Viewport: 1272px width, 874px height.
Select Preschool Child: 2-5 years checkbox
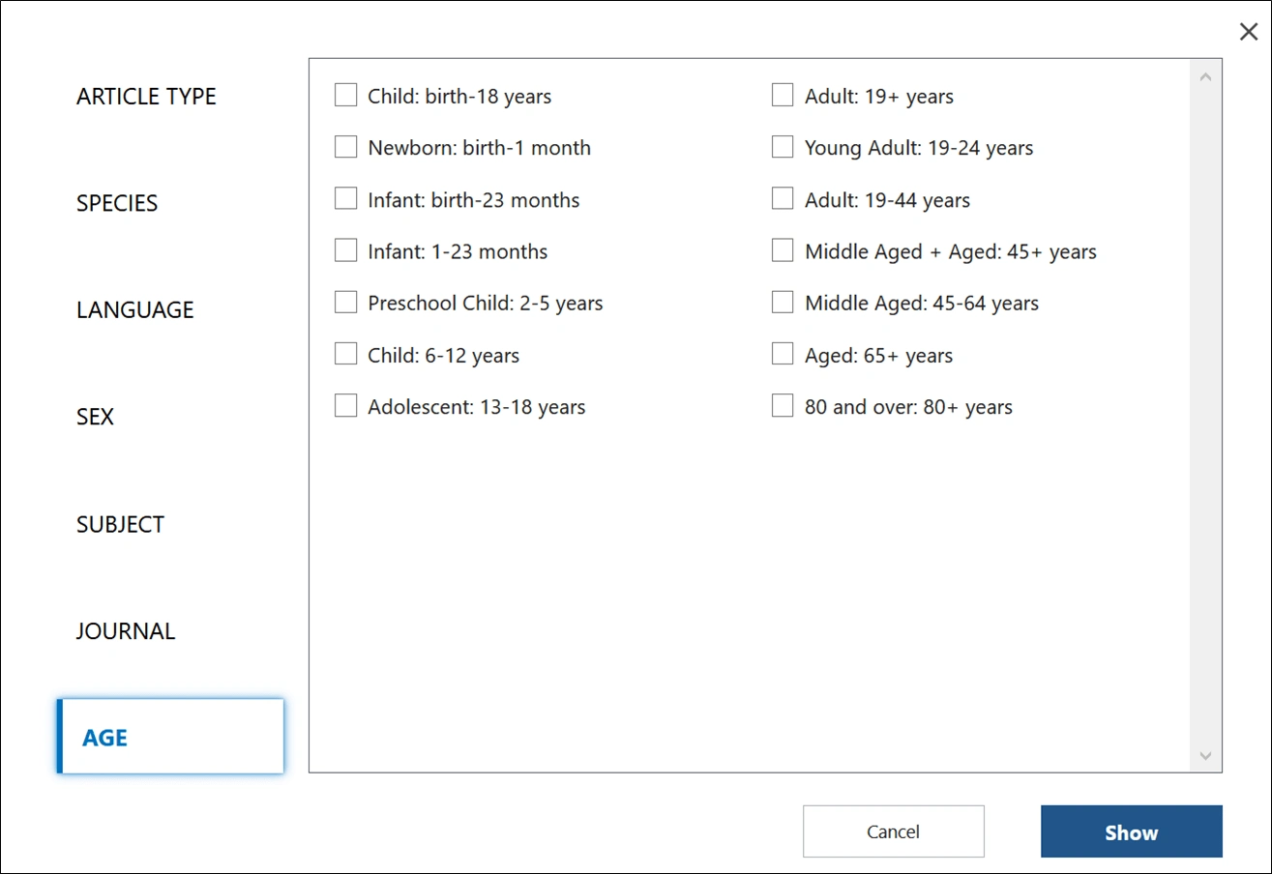coord(346,303)
